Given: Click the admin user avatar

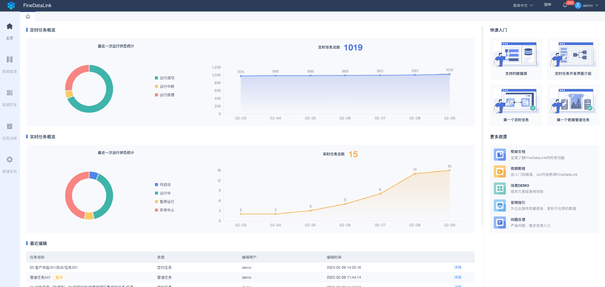Looking at the screenshot, I should 578,5.
